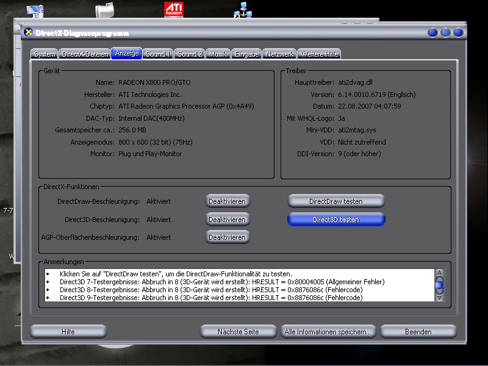Click the Anmerkungen scrollbar thumb

tap(439, 285)
